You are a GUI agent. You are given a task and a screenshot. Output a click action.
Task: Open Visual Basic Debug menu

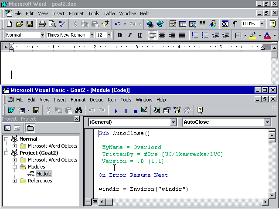[x=97, y=100]
